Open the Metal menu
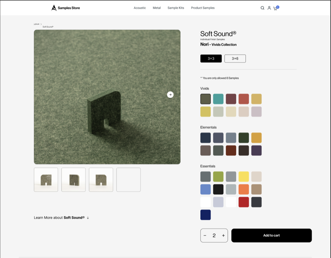The image size is (331, 258). tap(157, 8)
